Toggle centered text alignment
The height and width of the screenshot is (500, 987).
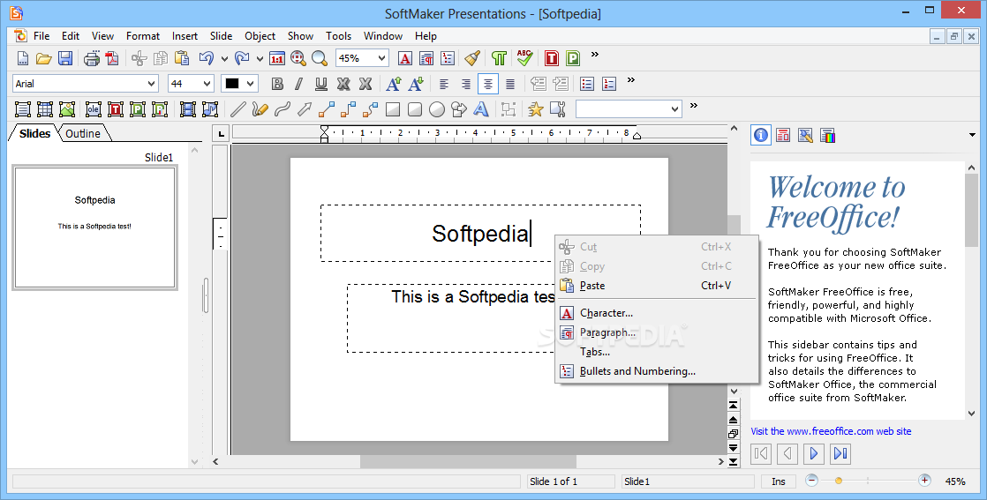pyautogui.click(x=488, y=84)
